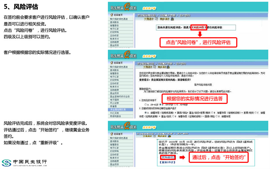Click 民生财富e管家 logo in the risk-prompt screenshot
270x169 pixels.
123,7
